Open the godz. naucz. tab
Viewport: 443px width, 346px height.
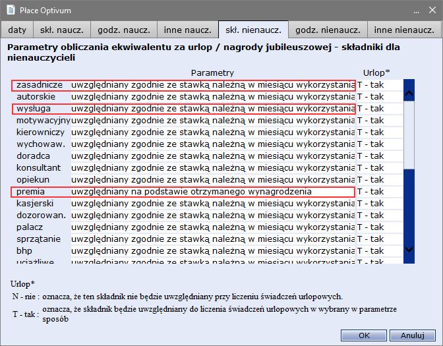pos(124,30)
